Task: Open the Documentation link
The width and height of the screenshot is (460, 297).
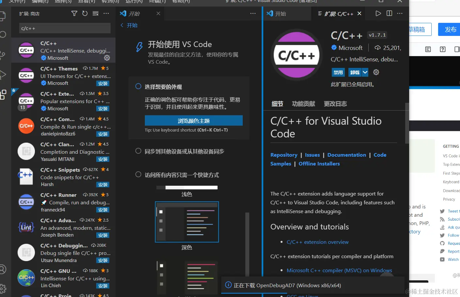Action: (347, 155)
